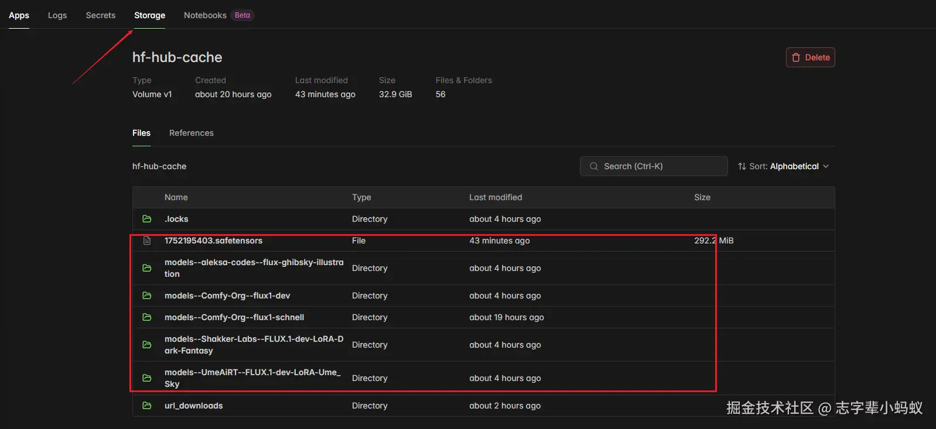Open the .locks directory
This screenshot has height=429, width=936.
176,219
